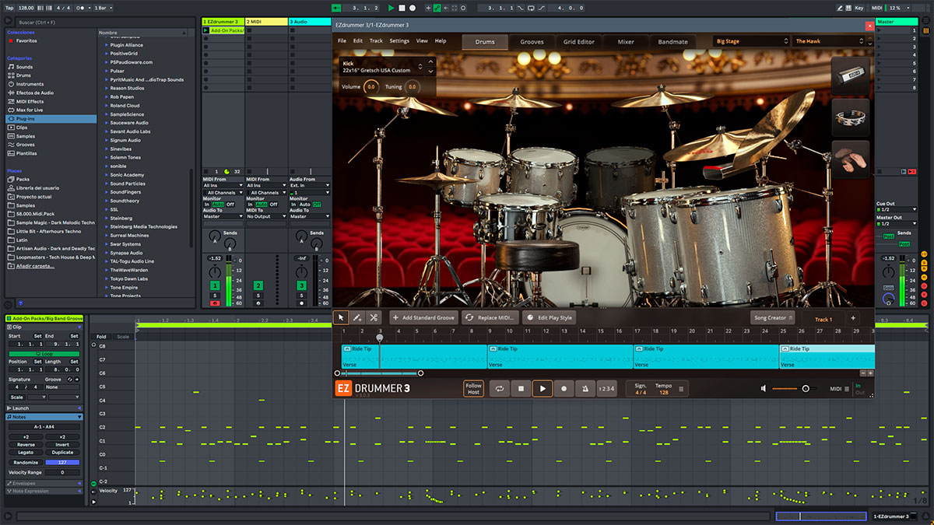Viewport: 934px width, 525px height.
Task: Click Add Standard Groove button
Action: pos(423,318)
